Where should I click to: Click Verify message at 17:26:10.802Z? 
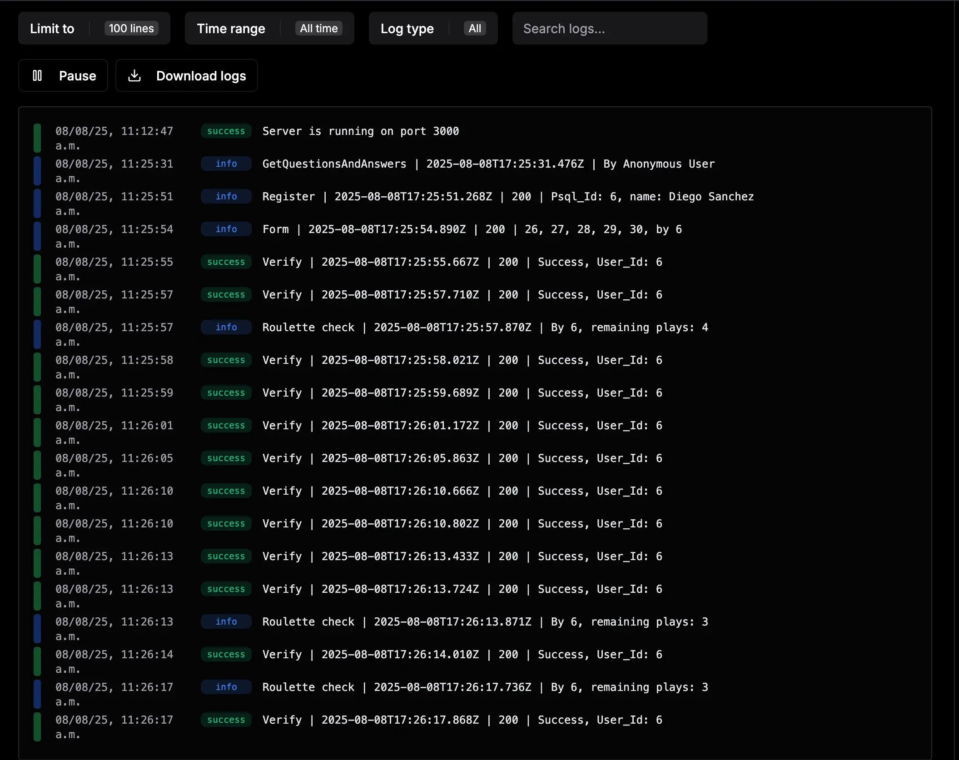click(462, 524)
